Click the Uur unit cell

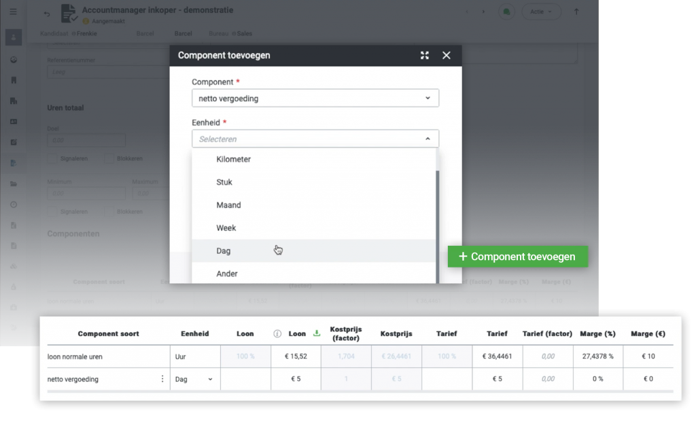coord(195,356)
